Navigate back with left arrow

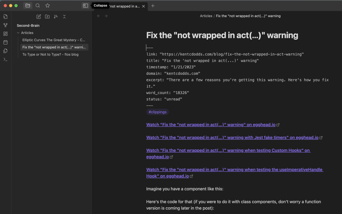(x=99, y=16)
